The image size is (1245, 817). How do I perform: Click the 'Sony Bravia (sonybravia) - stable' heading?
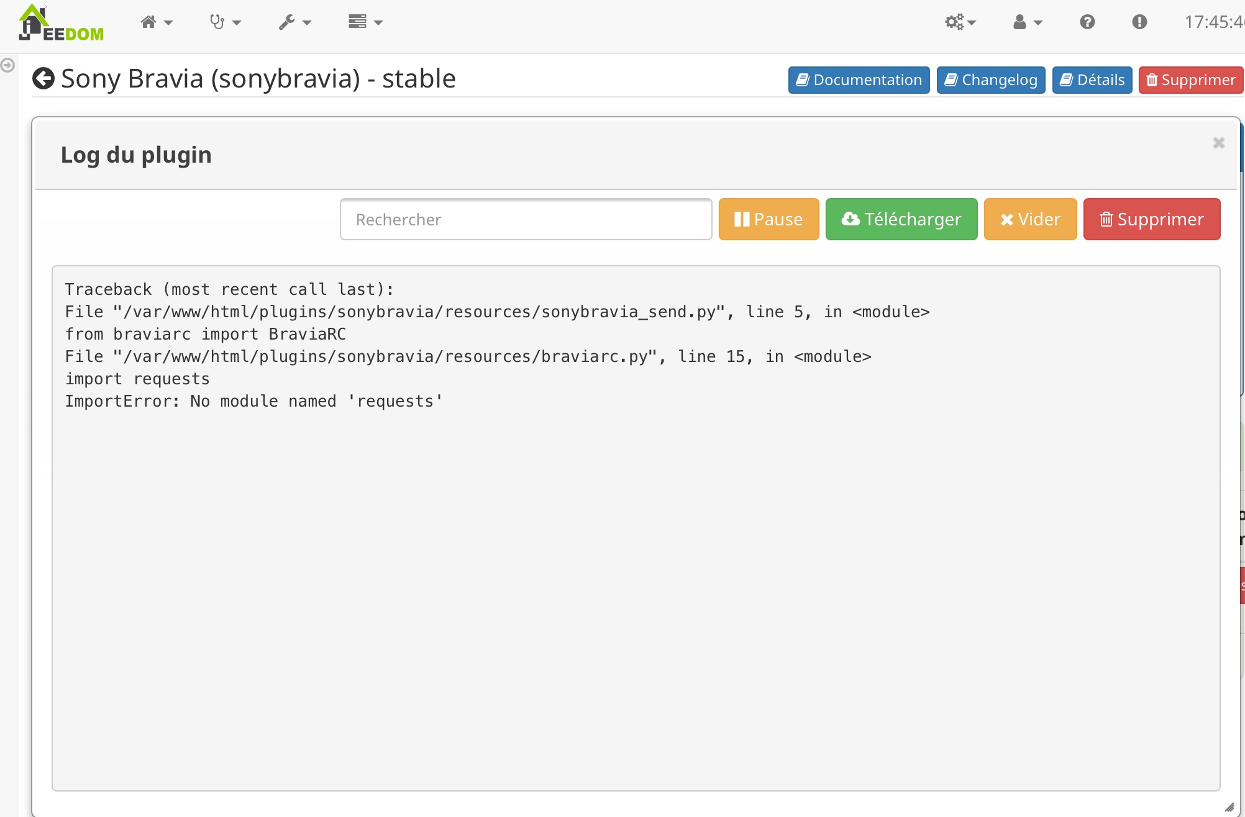click(x=258, y=79)
